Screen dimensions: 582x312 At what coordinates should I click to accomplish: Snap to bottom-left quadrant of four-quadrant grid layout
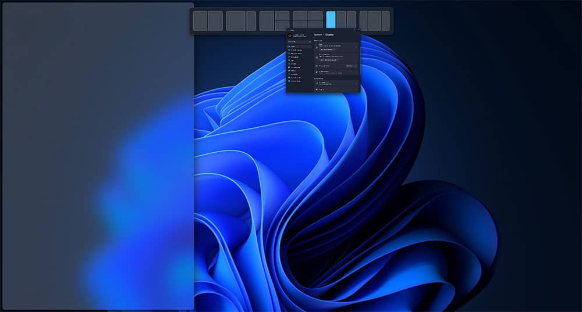tap(300, 24)
